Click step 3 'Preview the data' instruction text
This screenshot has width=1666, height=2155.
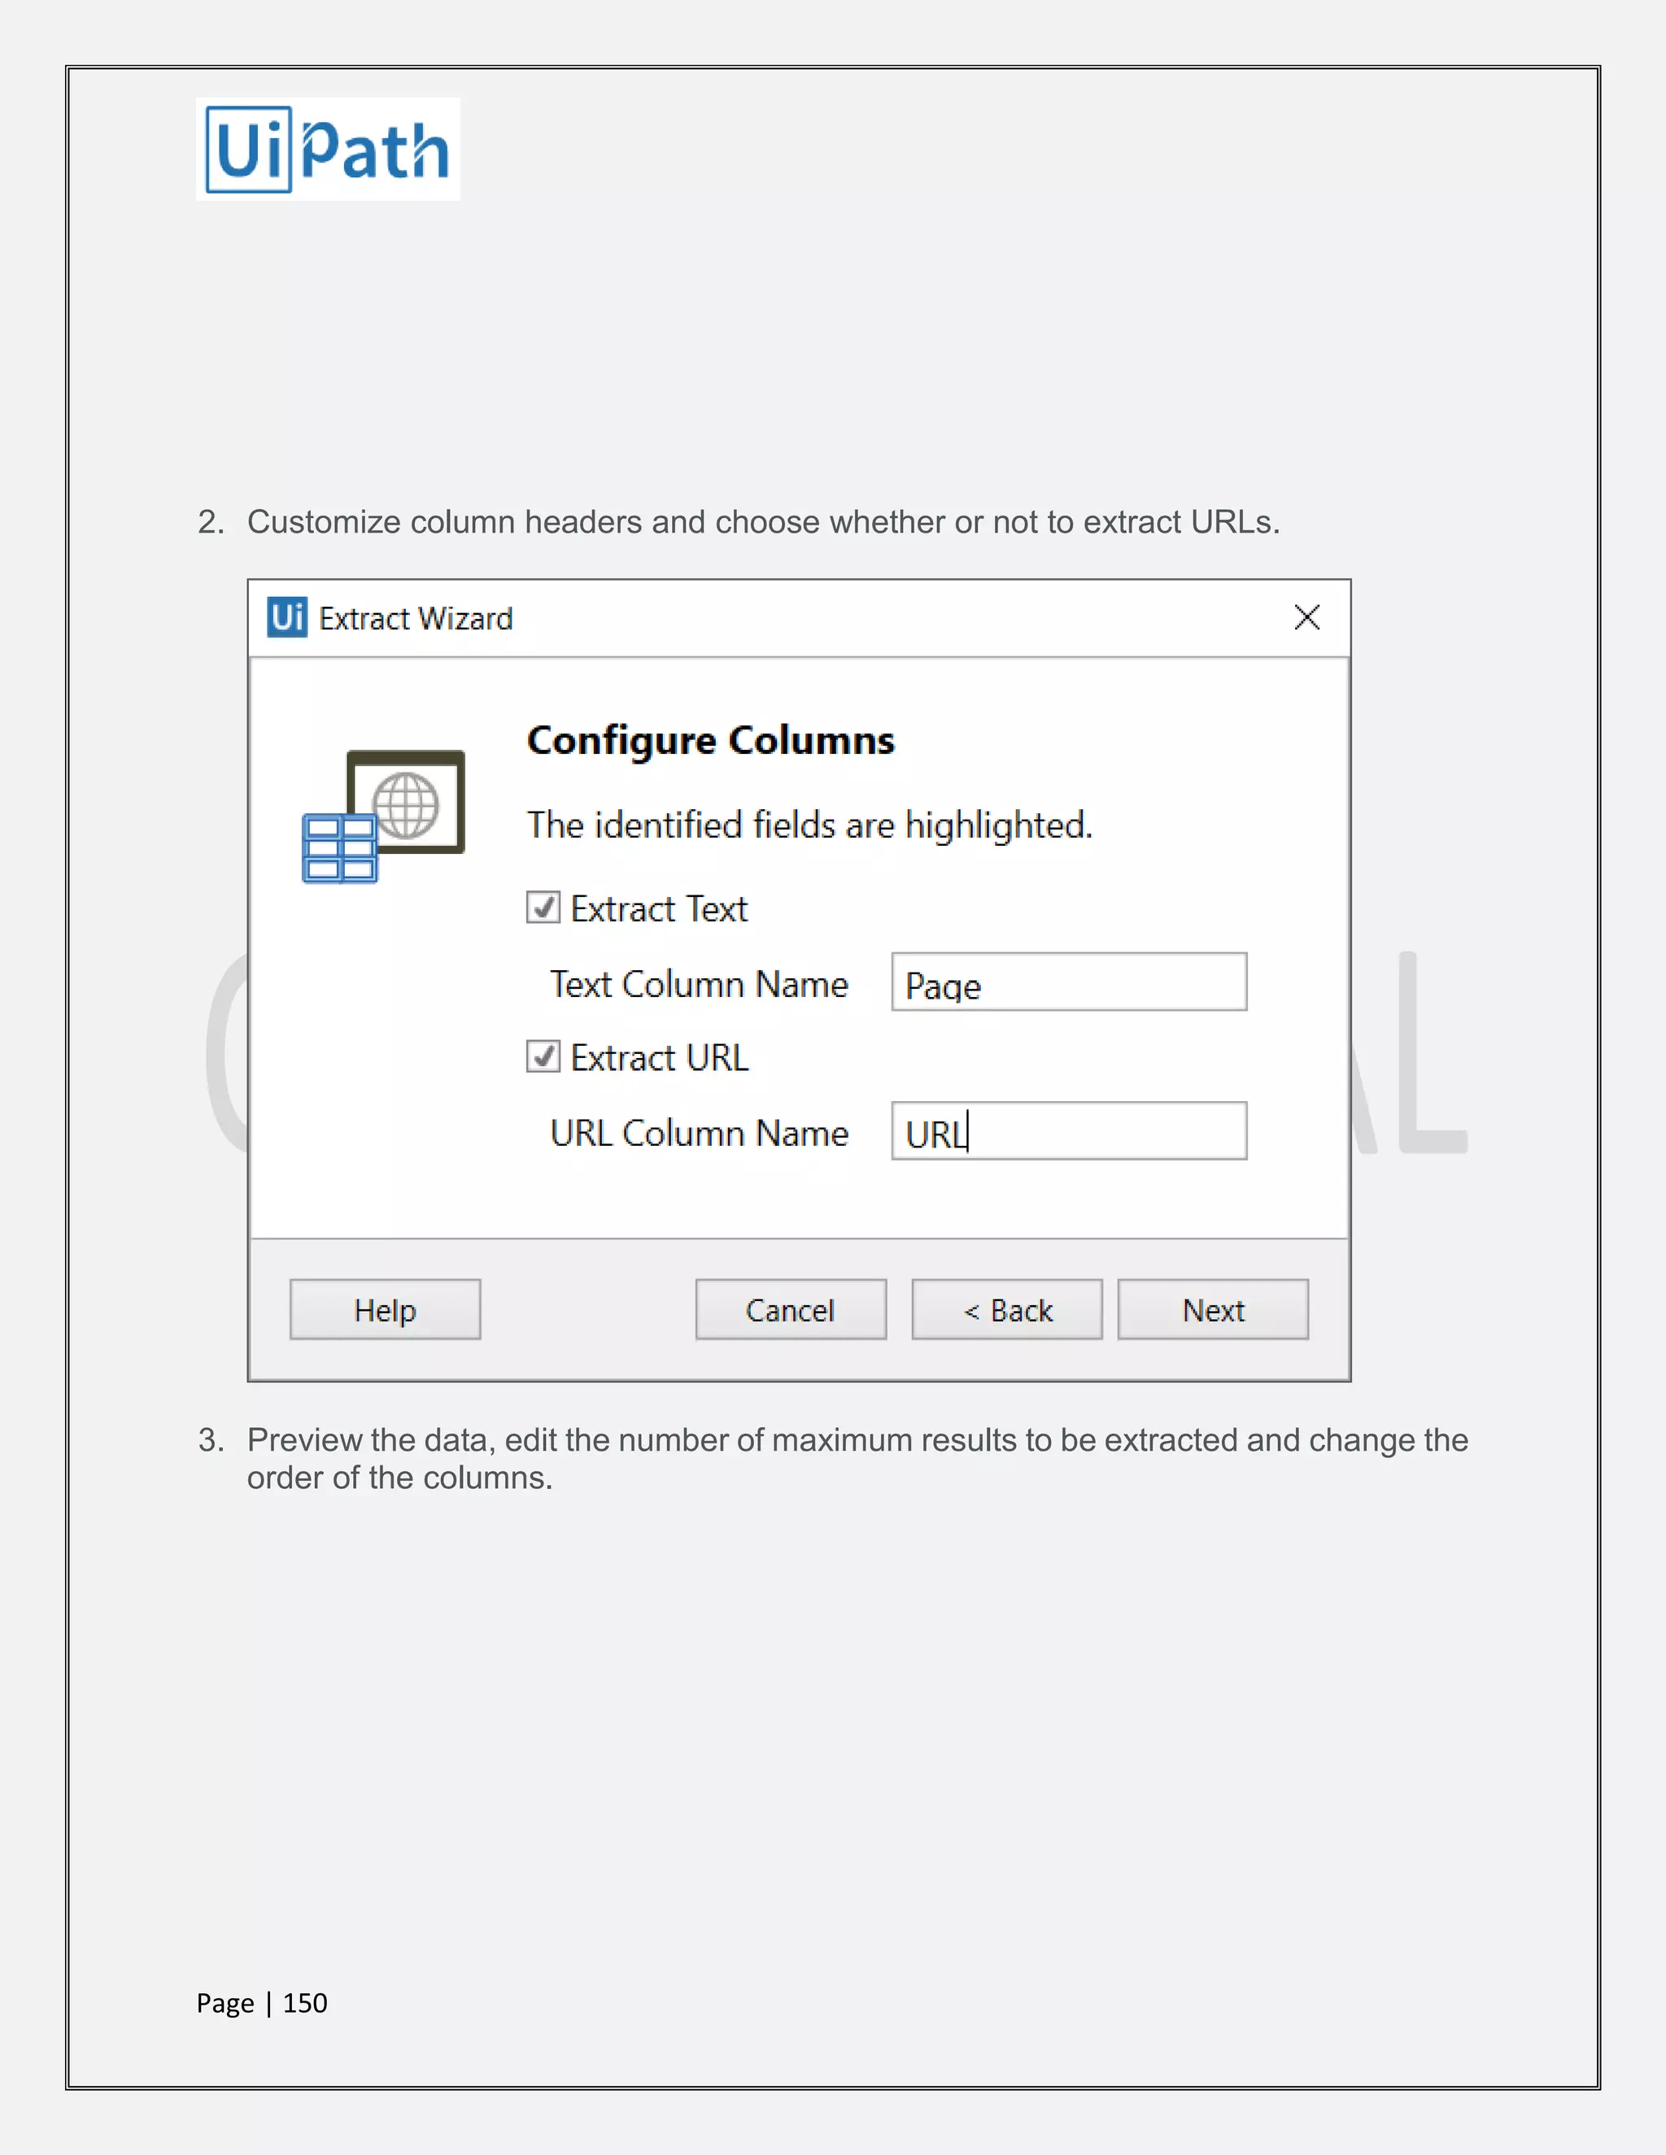point(857,1458)
